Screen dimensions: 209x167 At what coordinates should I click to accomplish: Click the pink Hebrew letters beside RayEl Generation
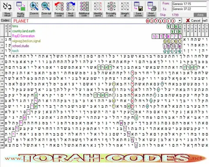[x=167, y=36]
